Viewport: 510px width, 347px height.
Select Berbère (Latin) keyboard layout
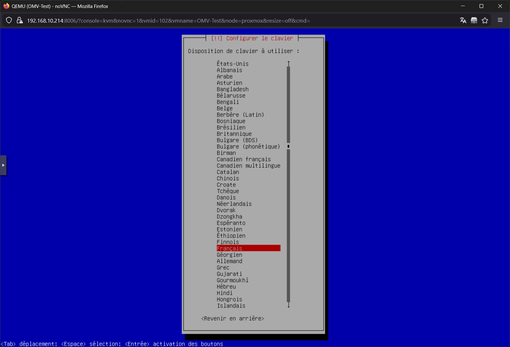click(x=240, y=115)
